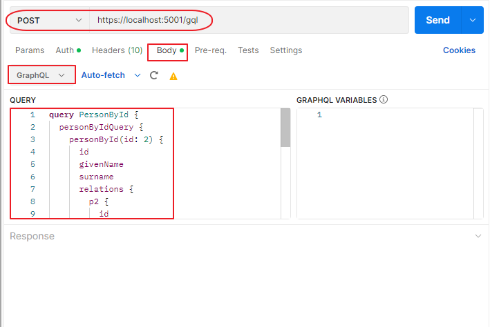Click the query editor scrollbar thumb
The height and width of the screenshot is (327, 490).
point(285,128)
